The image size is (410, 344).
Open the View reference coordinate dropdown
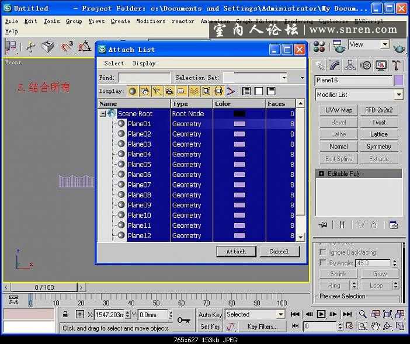click(x=385, y=44)
